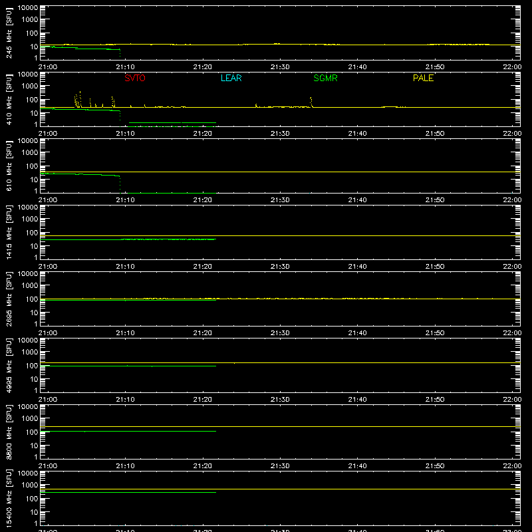Image resolution: width=532 pixels, height=532 pixels.
Task: Click the 10 y-axis label of 1415 MHz plot
Action: click(x=34, y=246)
